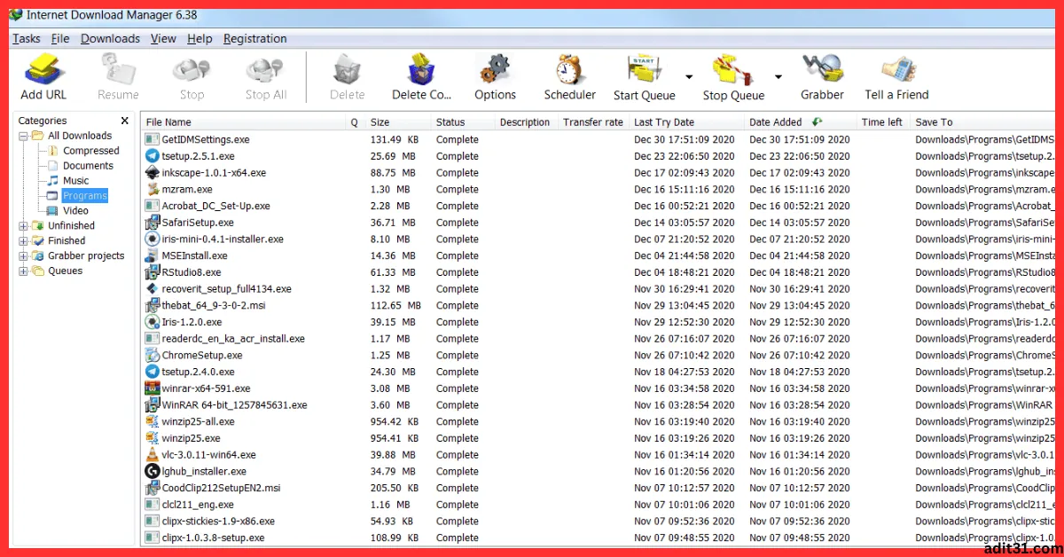This screenshot has height=557, width=1064.
Task: Select the Programs category
Action: 84,196
